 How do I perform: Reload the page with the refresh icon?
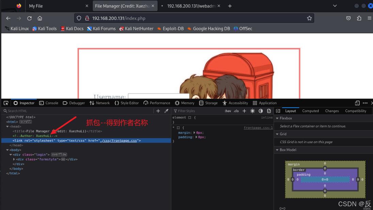[x=29, y=18]
